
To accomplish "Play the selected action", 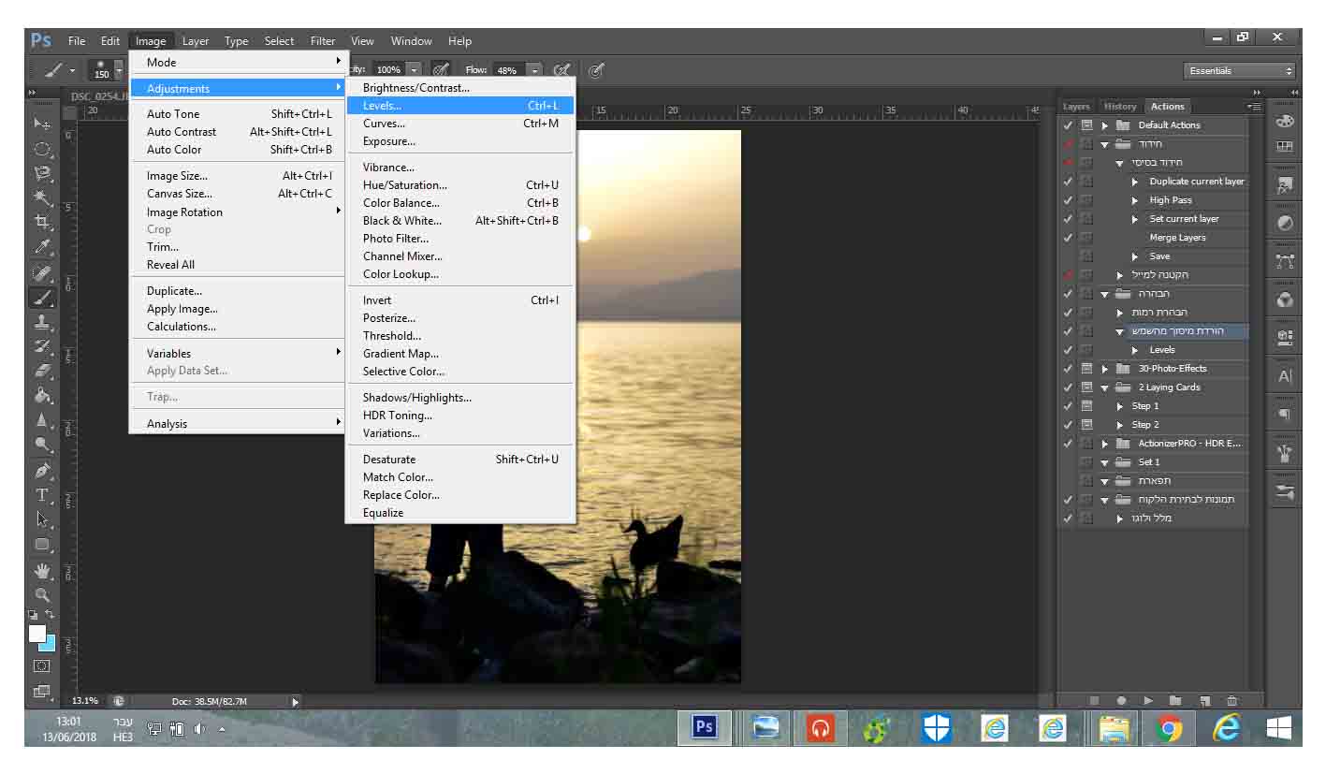I will pyautogui.click(x=1148, y=700).
